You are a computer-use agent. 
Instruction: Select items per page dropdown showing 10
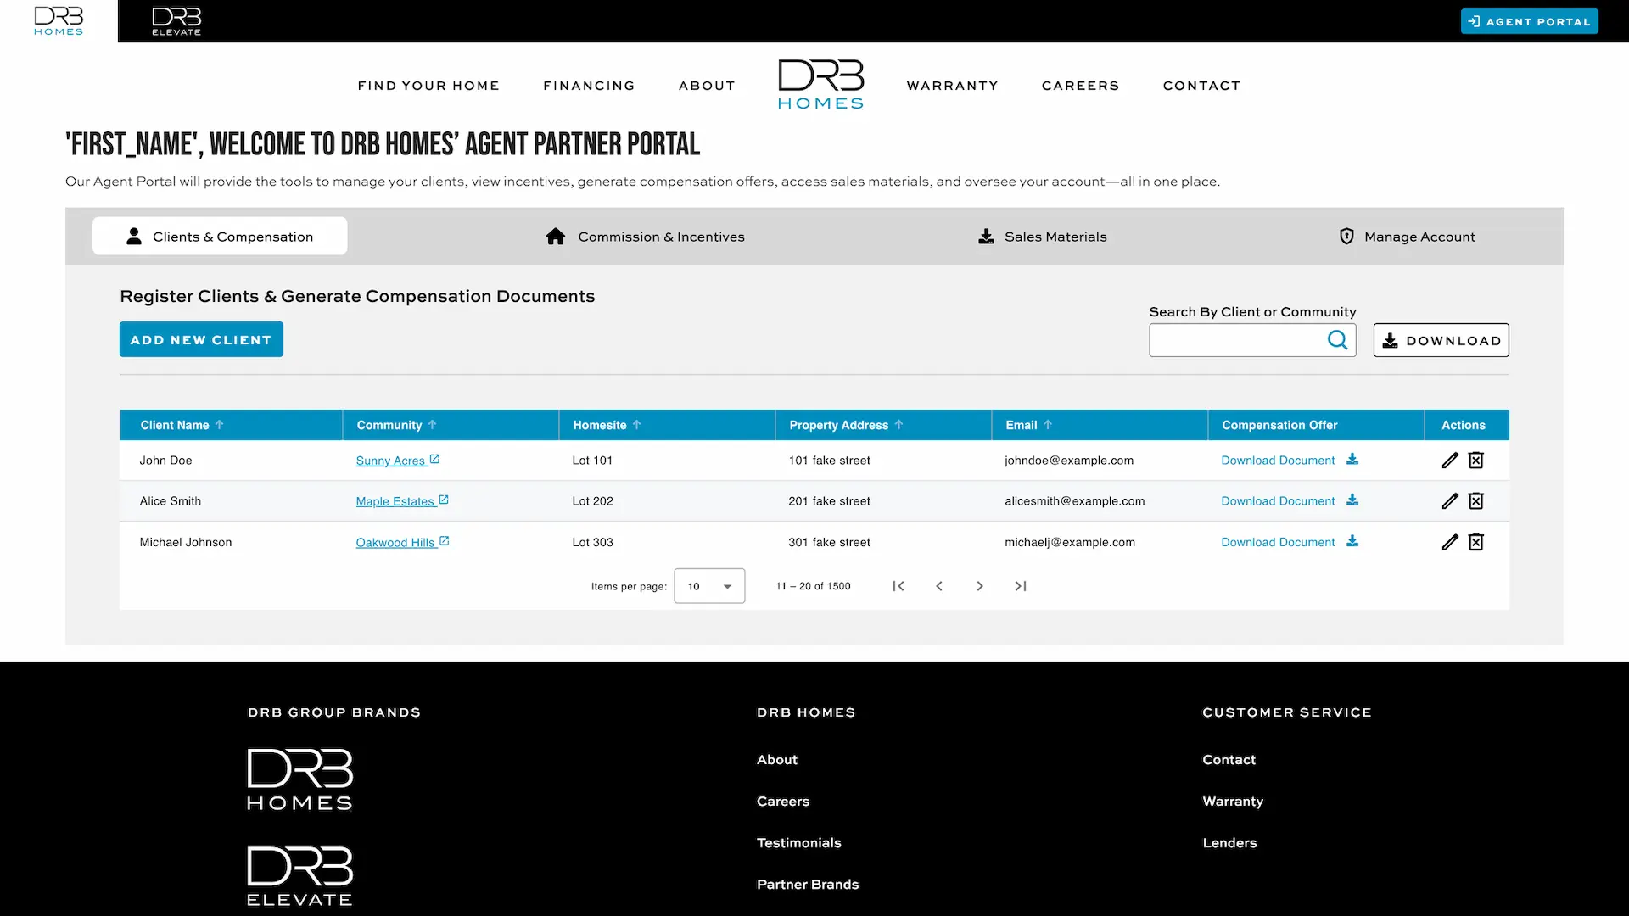[709, 586]
